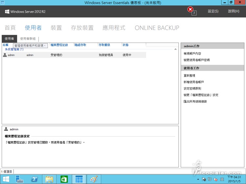Sort by the 狀態 column header
The height and width of the screenshot is (184, 246).
[126, 45]
